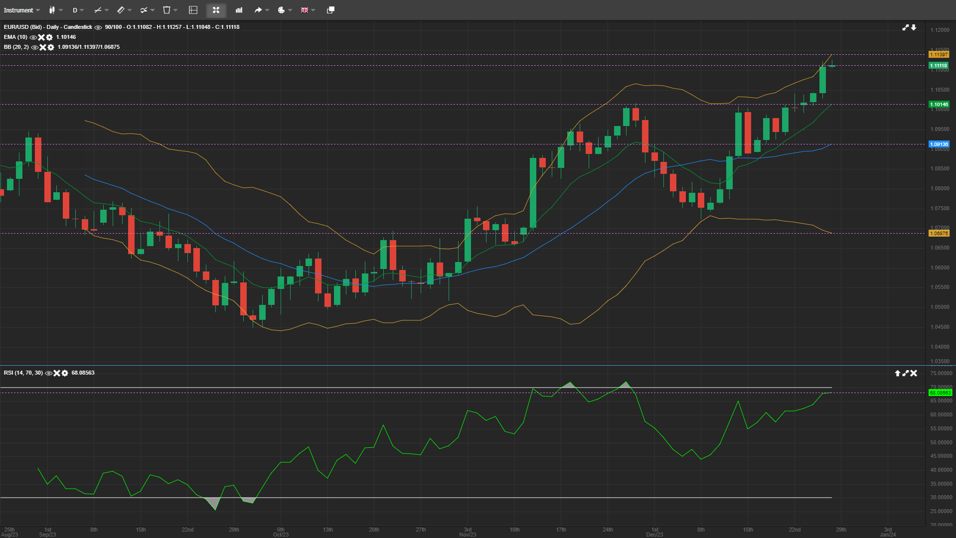
Task: Open the UK flag language dropdown
Action: 305,10
